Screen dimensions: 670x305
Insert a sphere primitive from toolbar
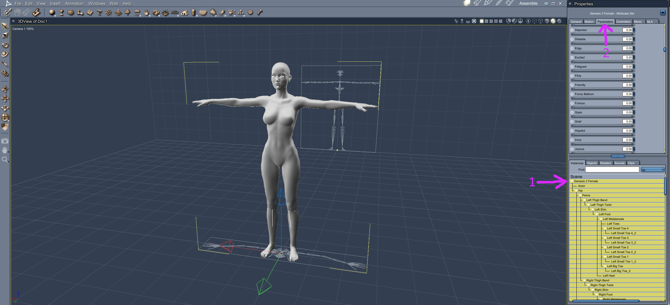pyautogui.click(x=52, y=12)
